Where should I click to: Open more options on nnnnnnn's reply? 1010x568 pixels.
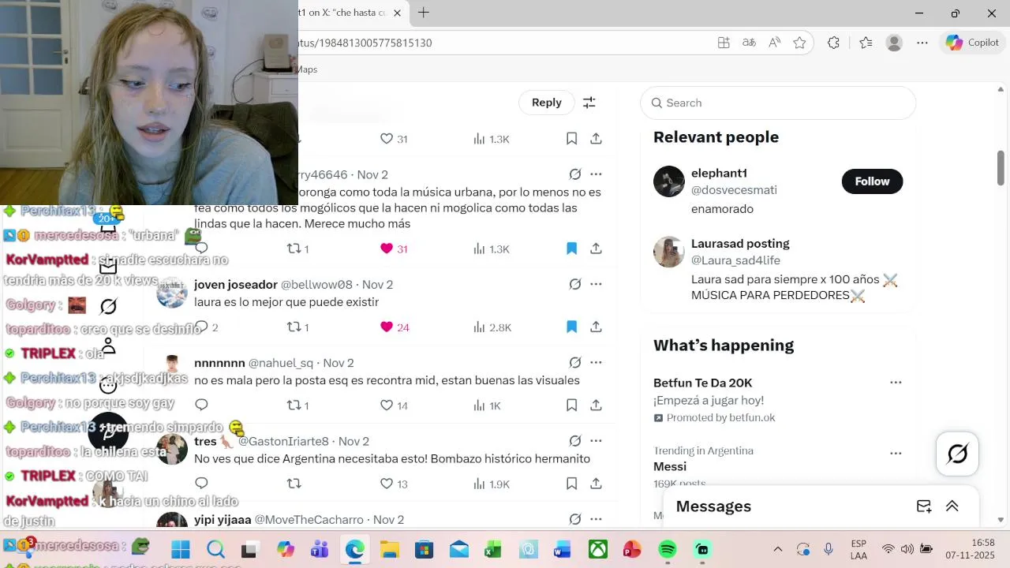(x=596, y=363)
